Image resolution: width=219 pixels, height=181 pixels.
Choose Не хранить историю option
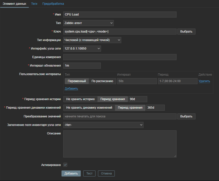[x=80, y=99]
